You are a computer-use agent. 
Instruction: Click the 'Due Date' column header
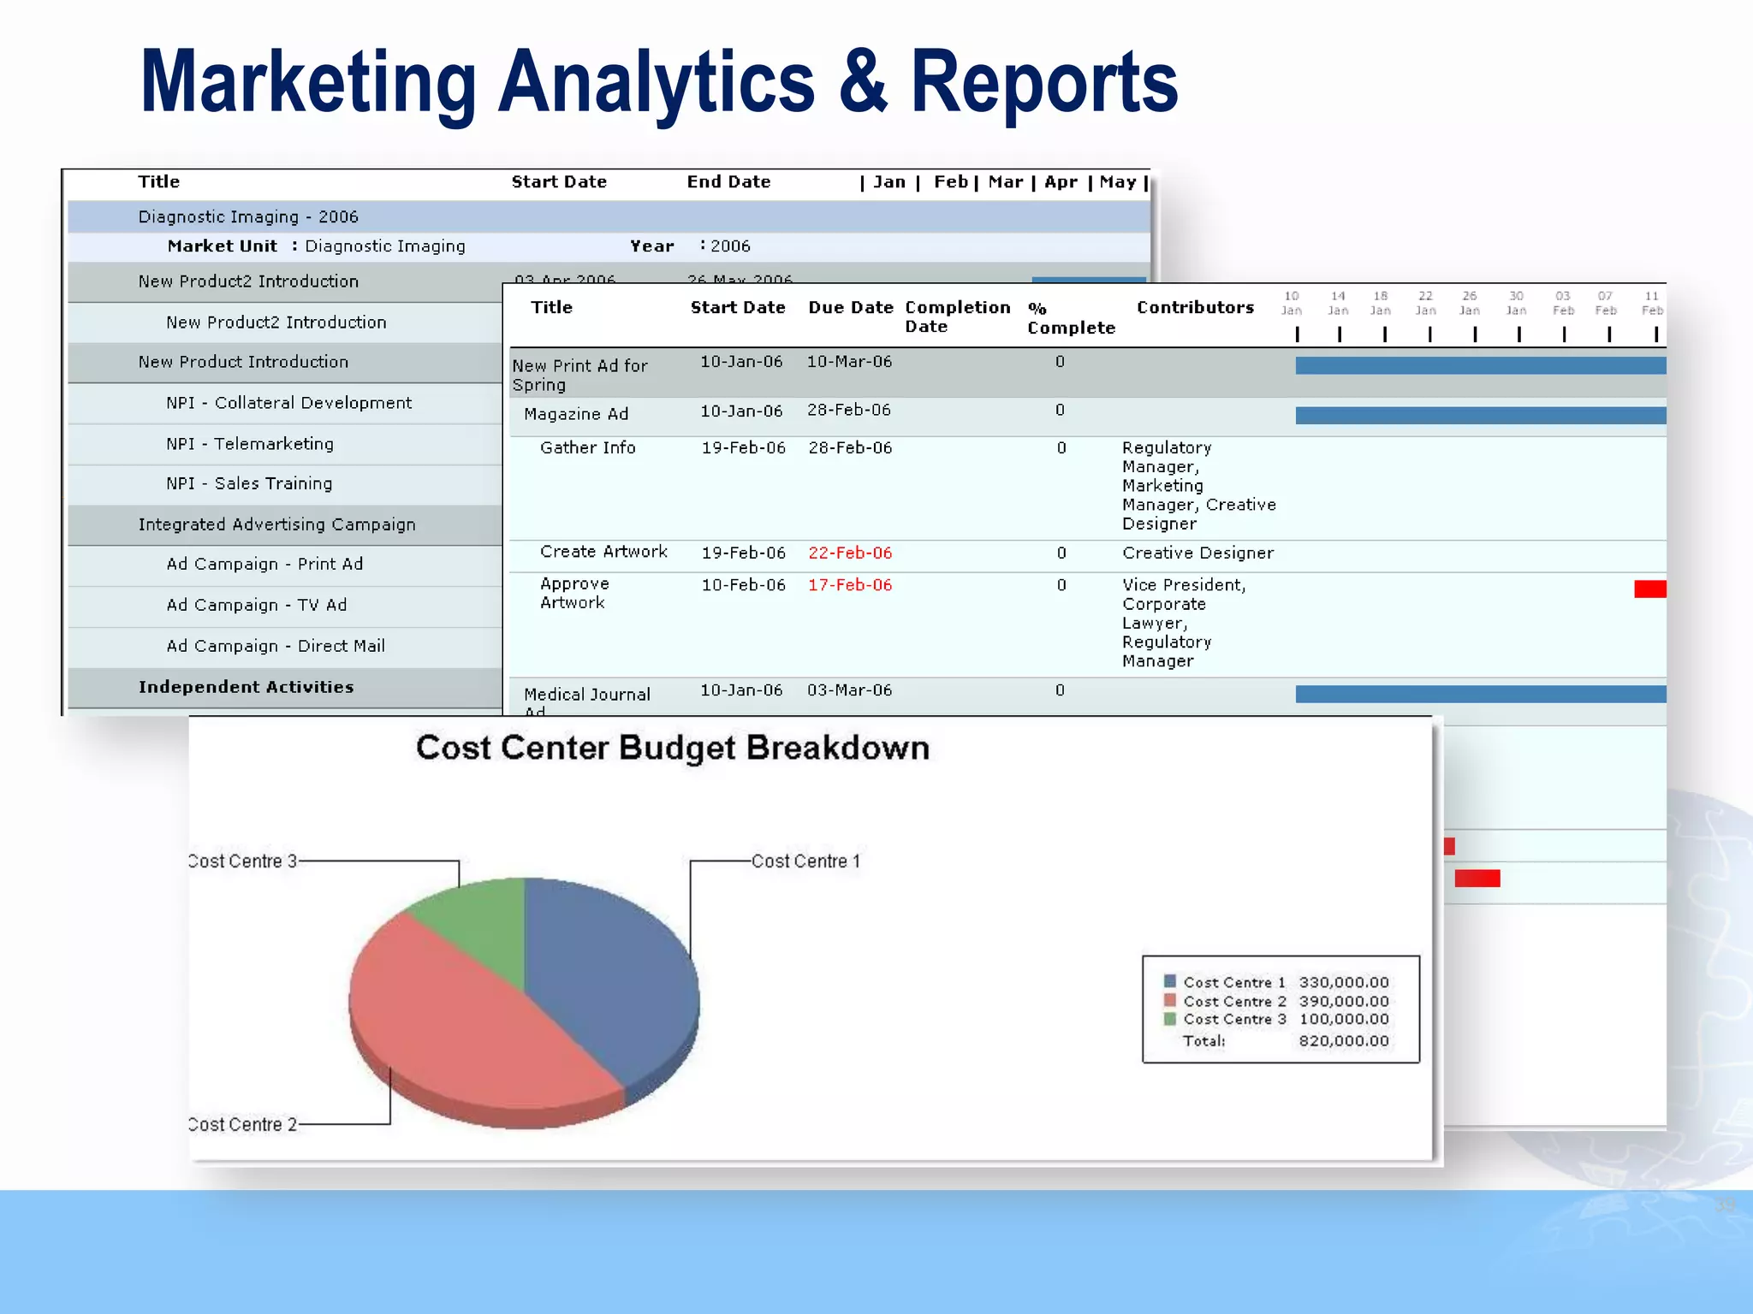point(851,307)
